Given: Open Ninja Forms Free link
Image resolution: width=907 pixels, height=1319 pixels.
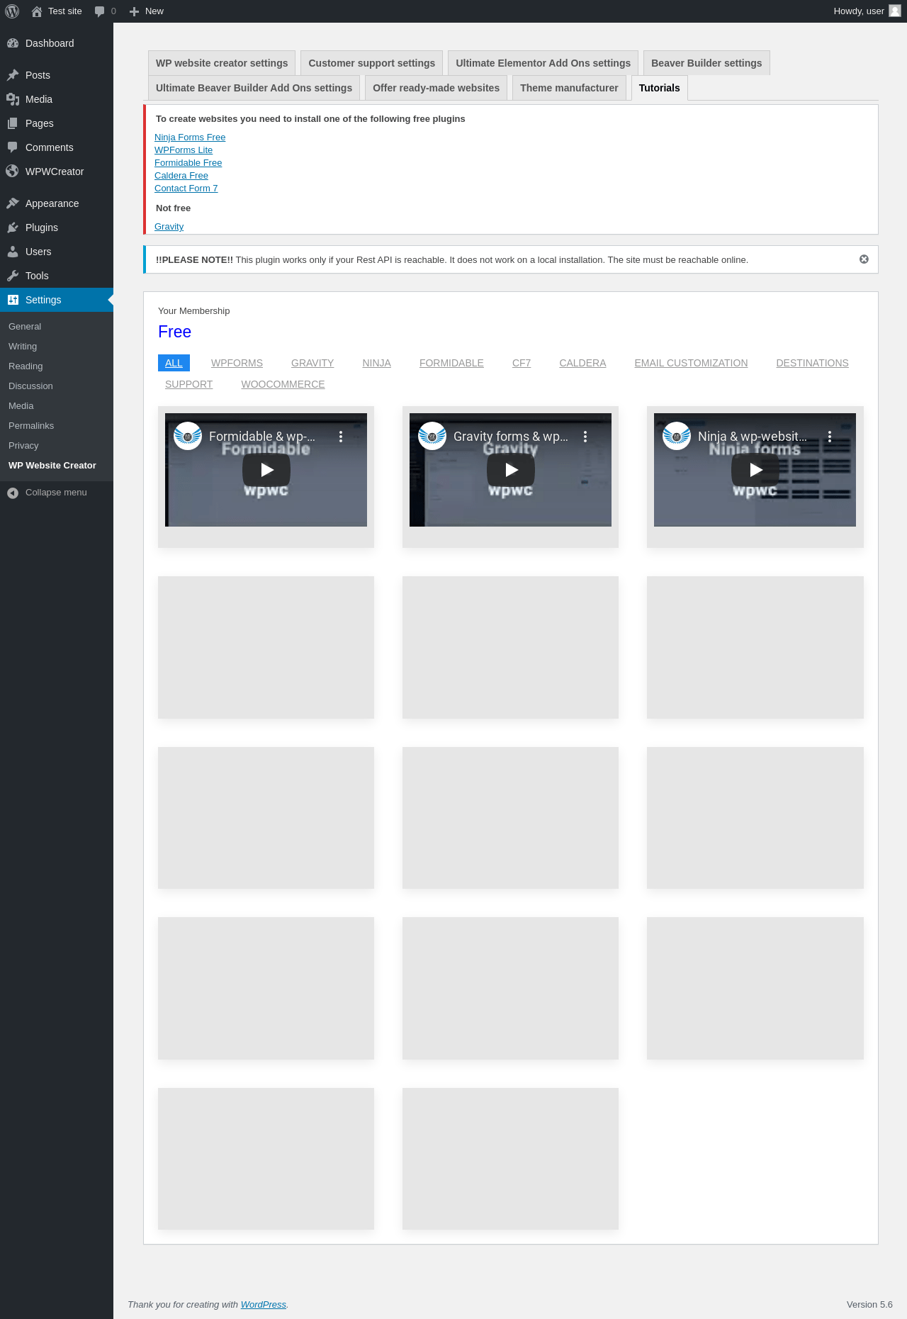Looking at the screenshot, I should pos(190,137).
